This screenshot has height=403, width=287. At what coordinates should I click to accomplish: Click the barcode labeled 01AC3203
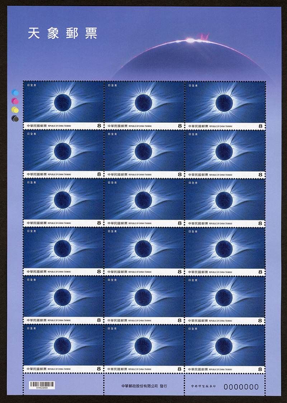[42, 385]
